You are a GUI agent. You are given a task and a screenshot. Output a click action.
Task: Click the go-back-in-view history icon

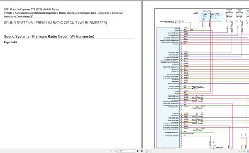pyautogui.click(x=146, y=151)
